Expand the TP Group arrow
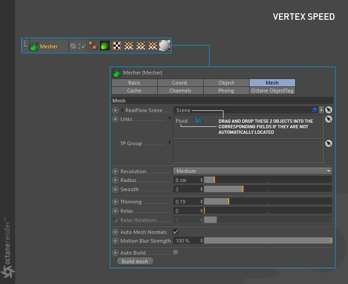This screenshot has height=284, width=348. pos(170,142)
